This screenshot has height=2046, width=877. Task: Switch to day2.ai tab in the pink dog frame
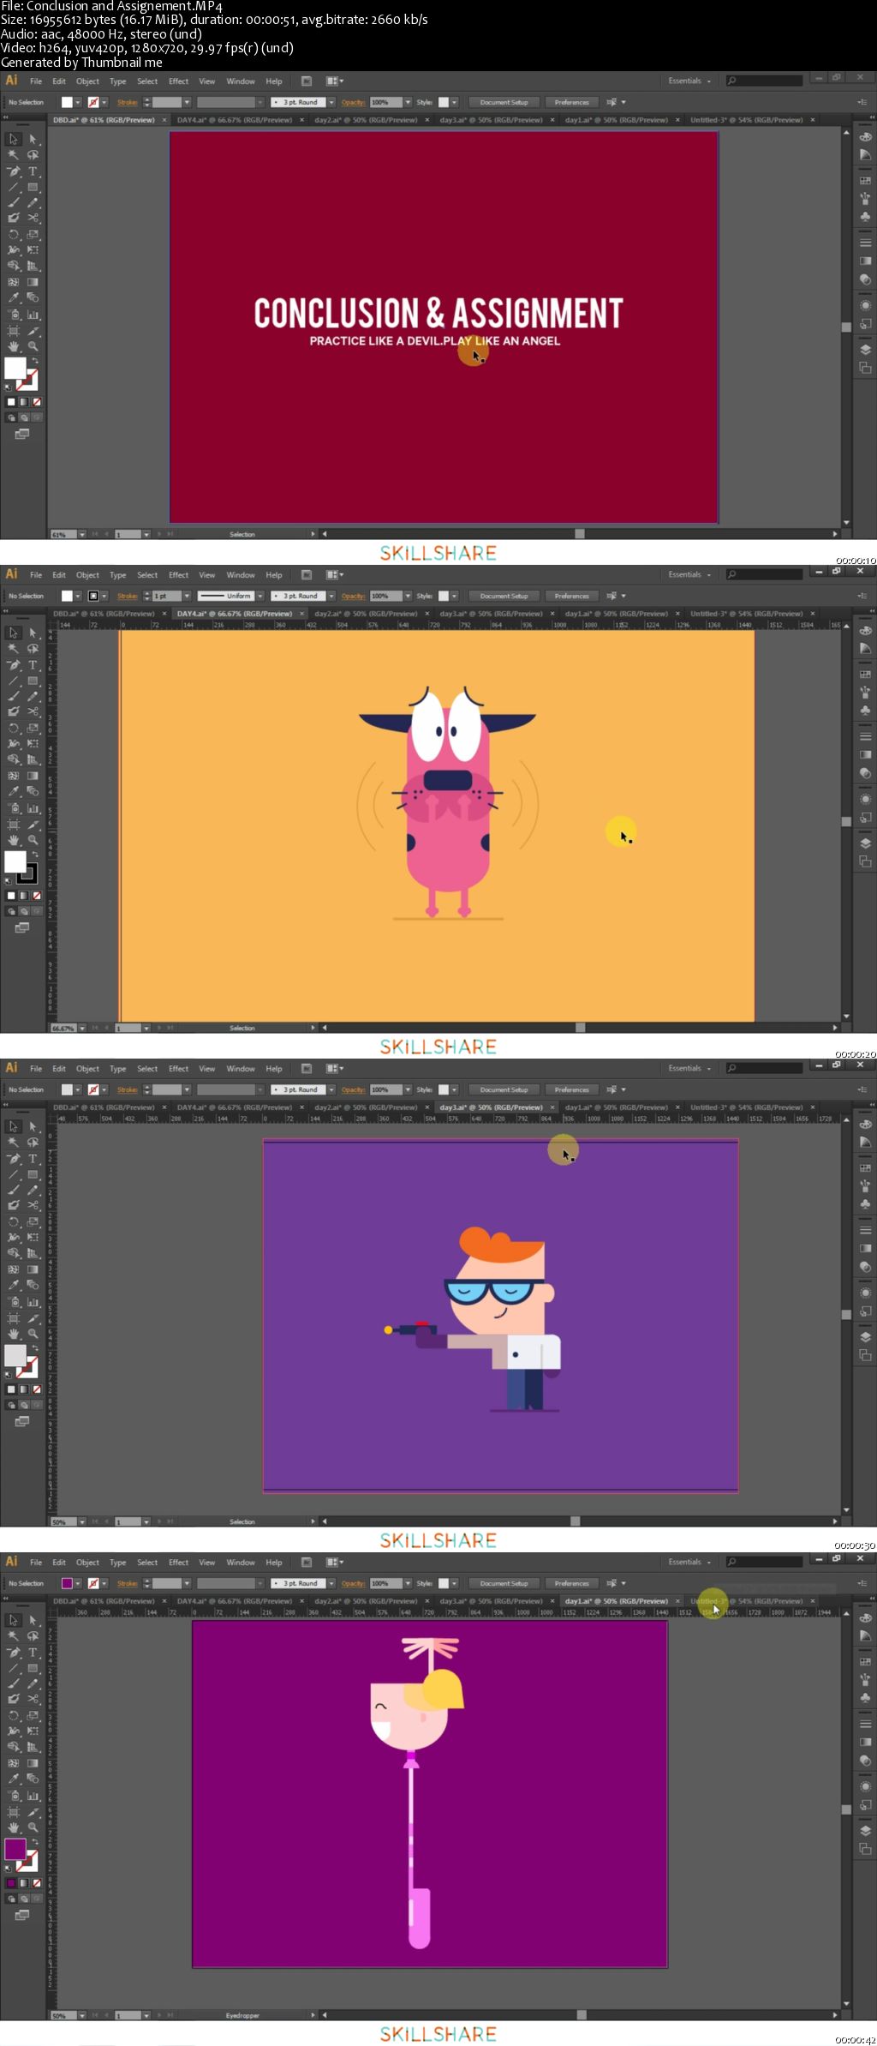366,614
